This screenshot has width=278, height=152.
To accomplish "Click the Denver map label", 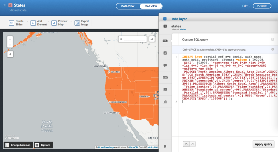I will coord(144,97).
